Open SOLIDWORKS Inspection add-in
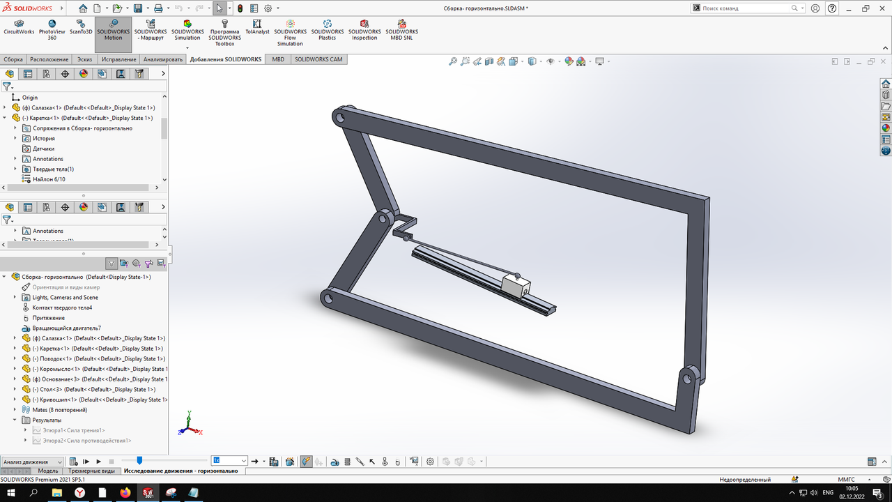 [364, 31]
